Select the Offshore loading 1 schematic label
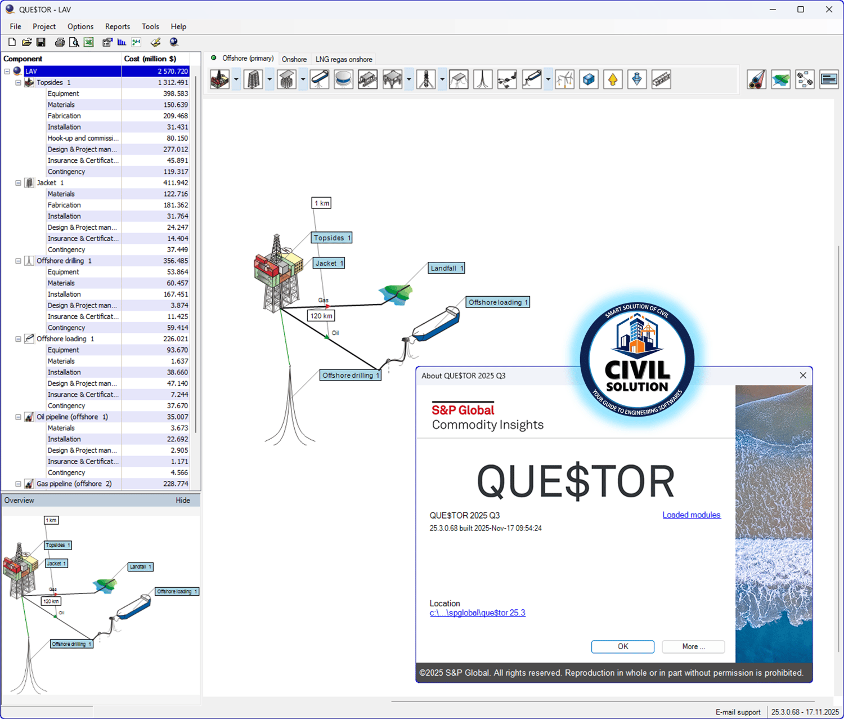The image size is (844, 719). pos(498,302)
